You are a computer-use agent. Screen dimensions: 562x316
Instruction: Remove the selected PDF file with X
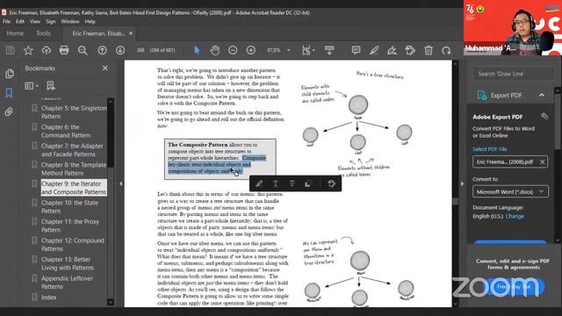tap(543, 162)
